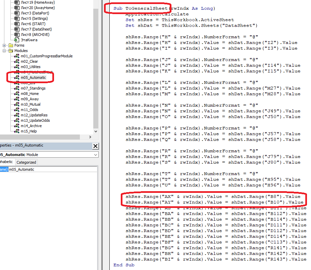Screen dimensions: 311x270
Task: Collapse the Modules folder node
Action: coord(4,51)
